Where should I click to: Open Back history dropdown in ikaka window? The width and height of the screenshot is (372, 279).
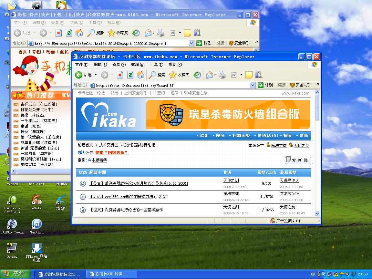[96, 75]
